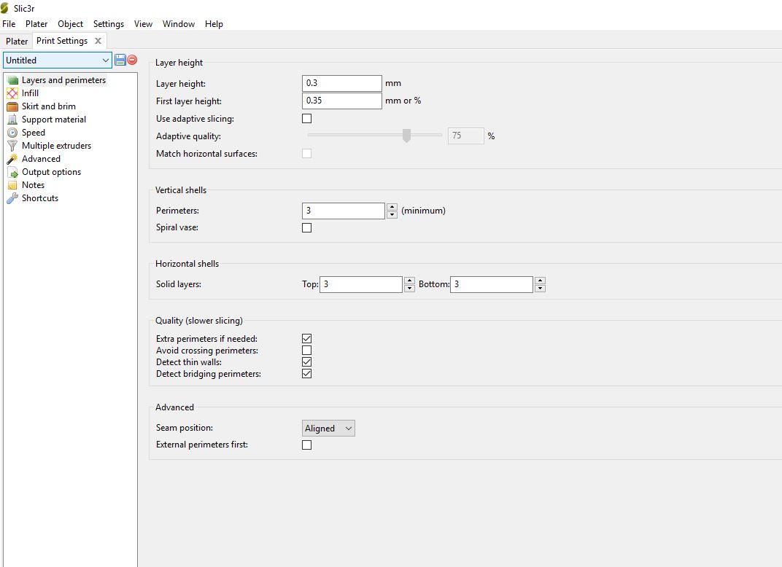The height and width of the screenshot is (567, 782).
Task: Open the Speed settings clock icon
Action: click(12, 133)
